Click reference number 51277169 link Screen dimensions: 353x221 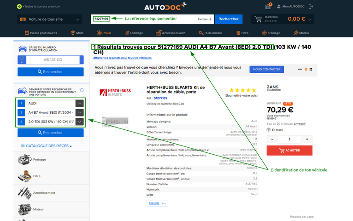point(160,98)
